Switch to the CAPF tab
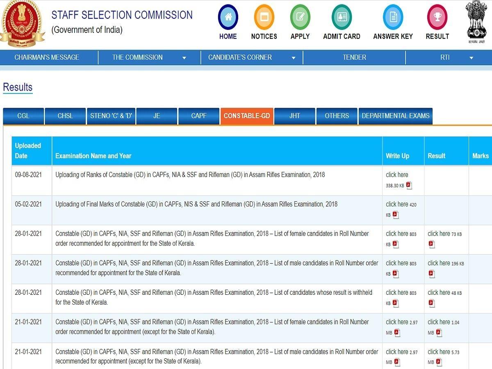The image size is (492, 369). [x=199, y=116]
